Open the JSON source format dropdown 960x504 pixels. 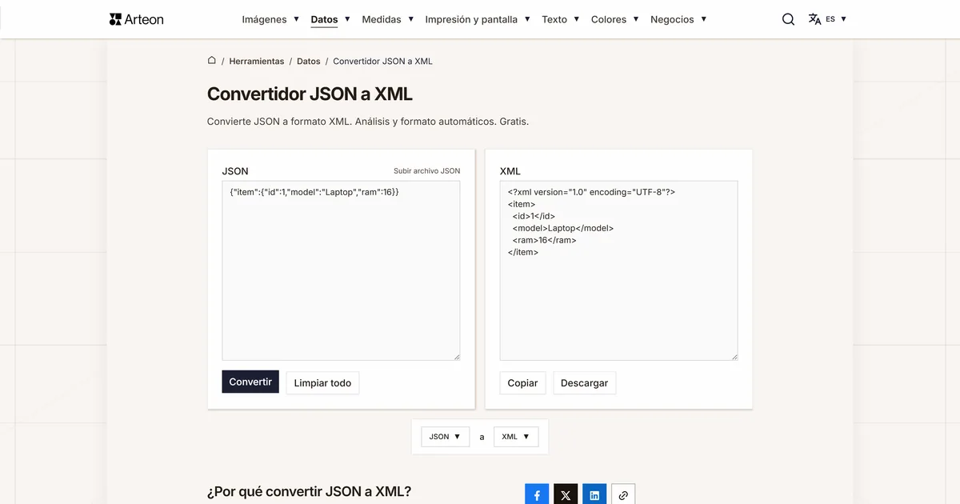click(x=445, y=437)
